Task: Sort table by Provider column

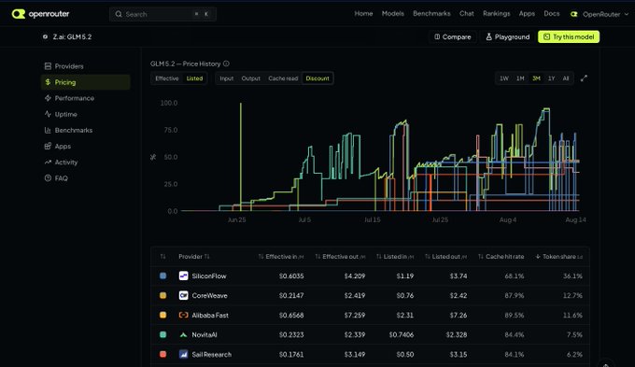Action: click(194, 257)
